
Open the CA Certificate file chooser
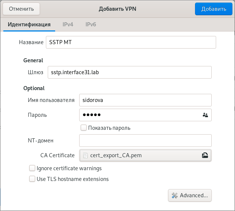point(145,155)
